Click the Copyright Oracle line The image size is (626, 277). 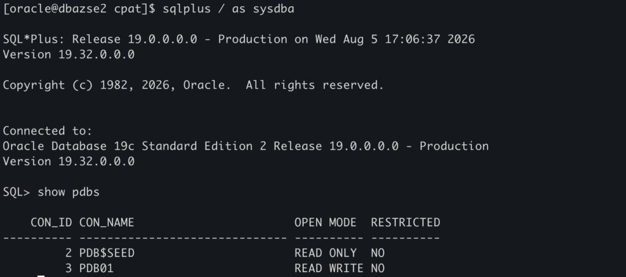coord(193,86)
